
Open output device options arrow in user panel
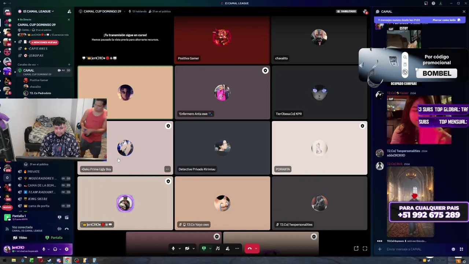(60, 249)
